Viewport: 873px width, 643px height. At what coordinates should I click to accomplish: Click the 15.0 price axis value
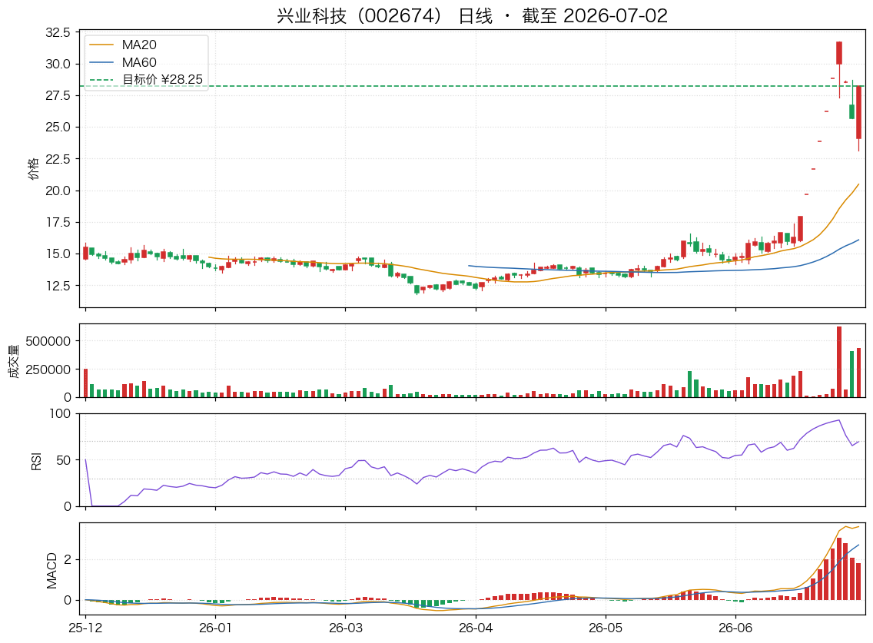(x=58, y=254)
